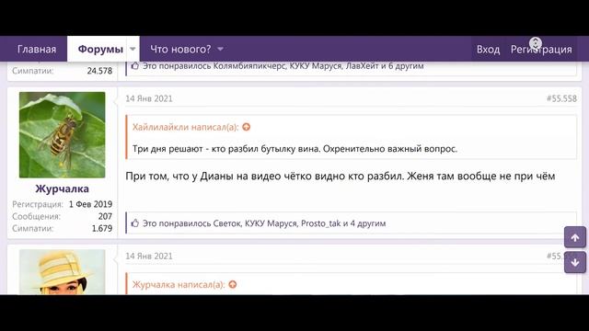Click the Журчалка написал(а) quote link
The width and height of the screenshot is (589, 331).
pos(179,284)
